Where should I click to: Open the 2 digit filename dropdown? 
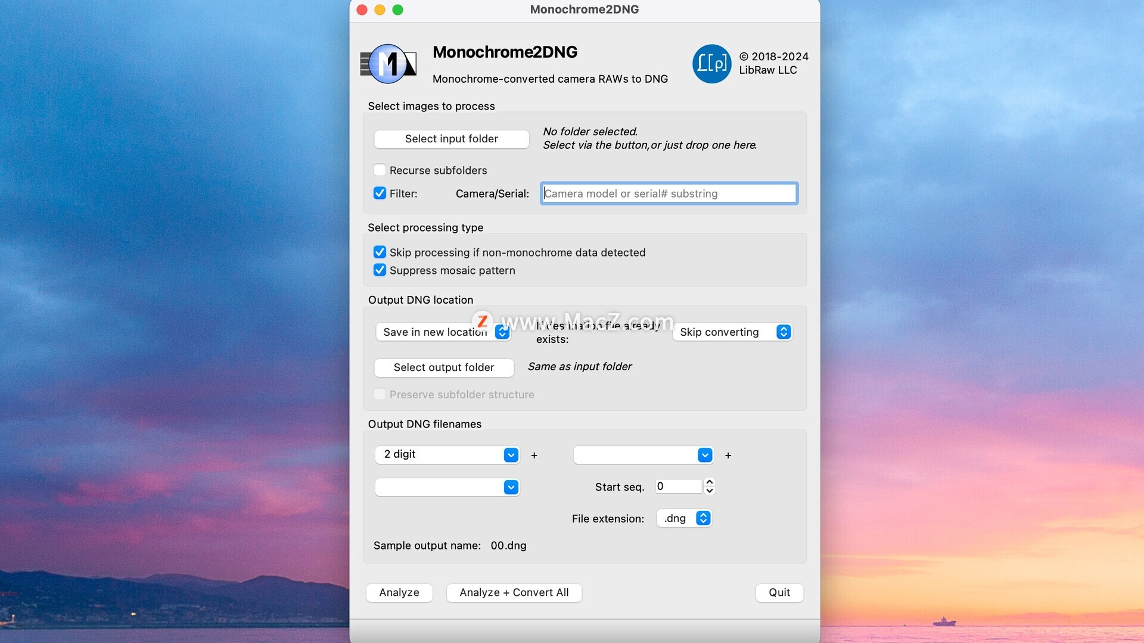[x=447, y=455]
